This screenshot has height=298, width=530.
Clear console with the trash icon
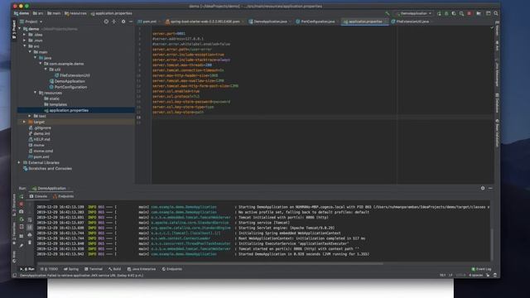(30, 243)
